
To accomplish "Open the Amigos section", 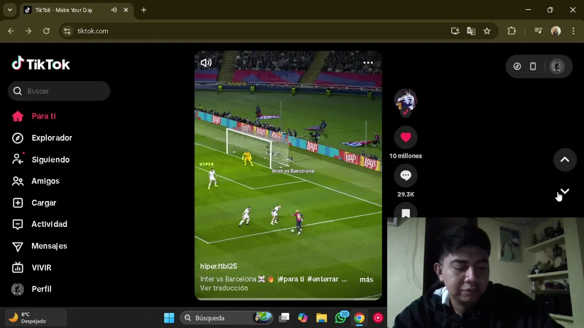I will [x=36, y=181].
